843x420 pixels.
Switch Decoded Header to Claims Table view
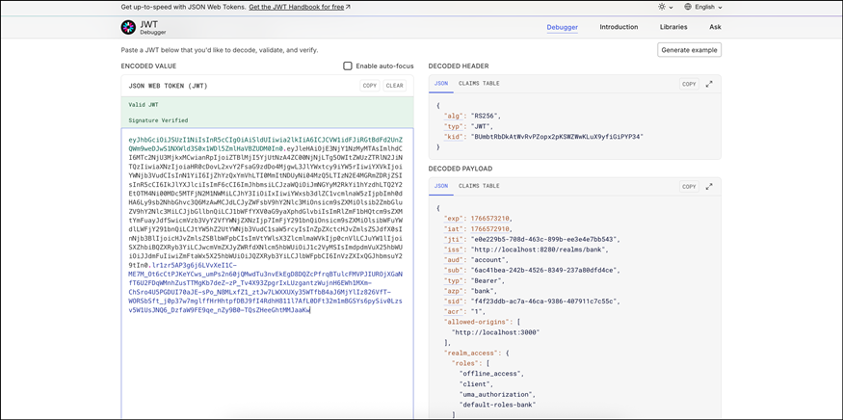(x=479, y=84)
